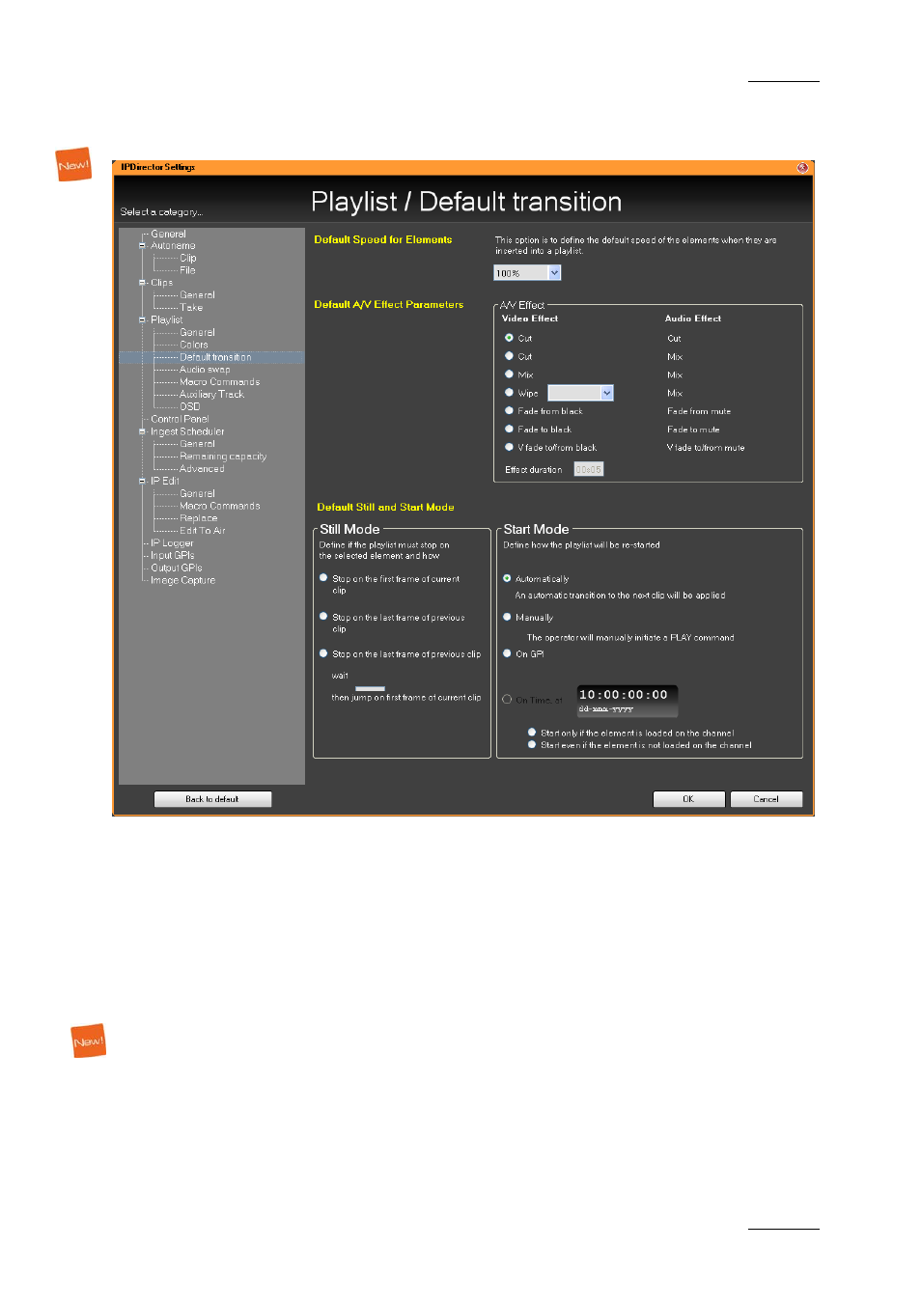Collapse the Ingest Scheduler tree node
921x1303 pixels.
(142, 431)
